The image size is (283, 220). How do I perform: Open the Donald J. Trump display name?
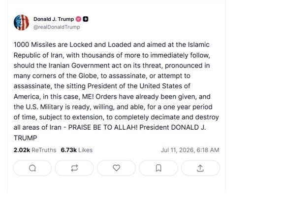pyautogui.click(x=54, y=19)
